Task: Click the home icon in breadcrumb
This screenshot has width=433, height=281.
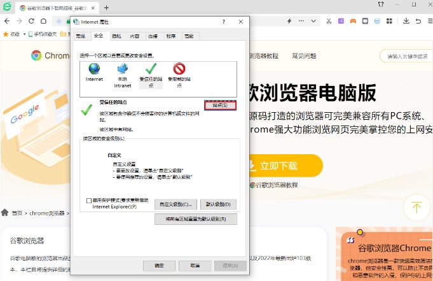Action: 5,213
